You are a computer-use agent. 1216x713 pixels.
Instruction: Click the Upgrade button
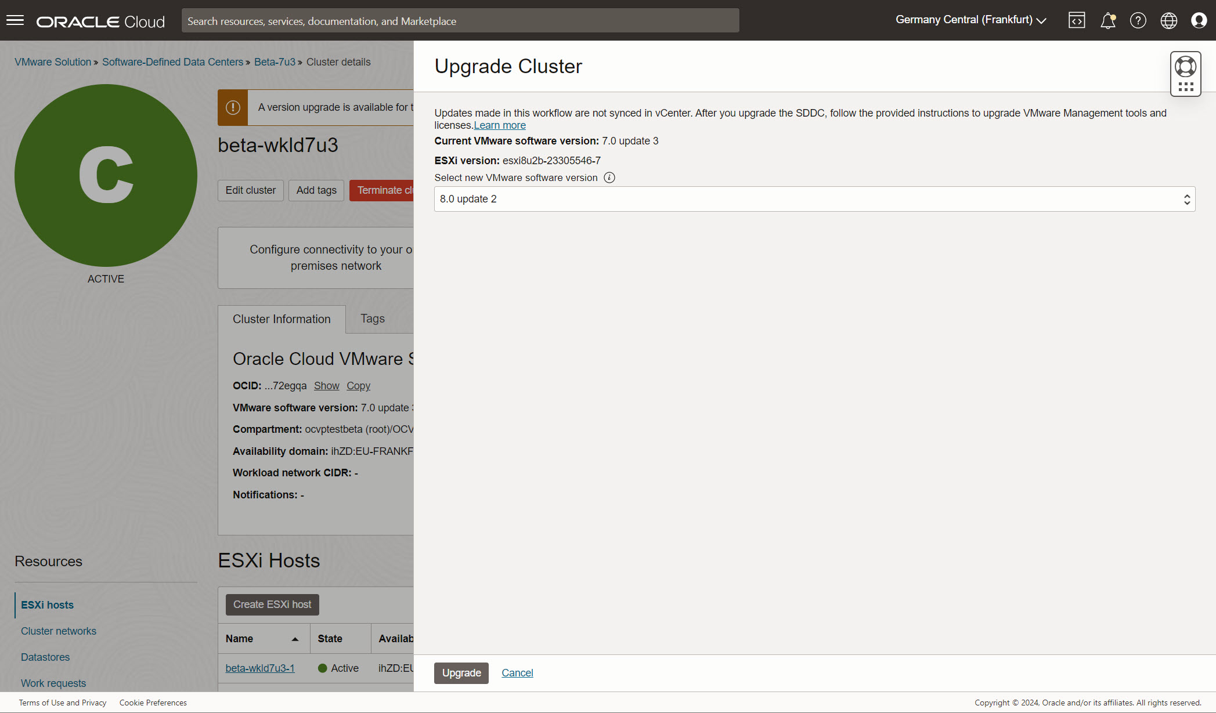click(x=461, y=673)
